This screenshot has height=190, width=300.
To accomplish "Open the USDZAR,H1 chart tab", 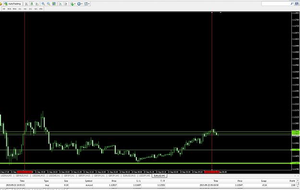I will [x=54, y=176].
